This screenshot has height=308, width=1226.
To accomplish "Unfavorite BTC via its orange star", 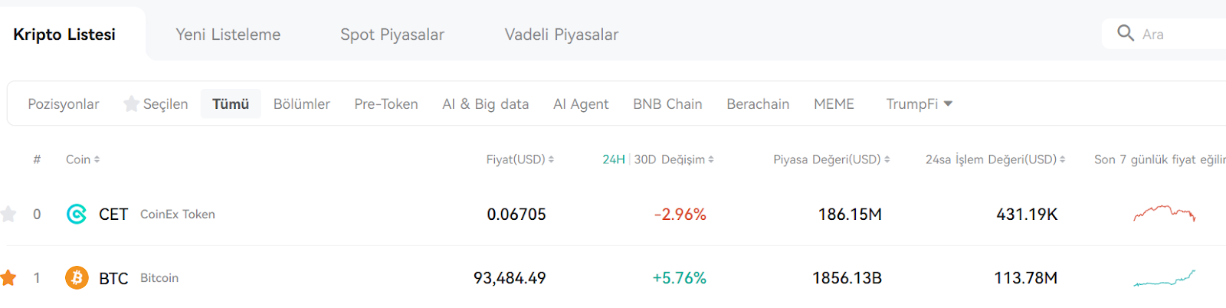I will (8, 277).
